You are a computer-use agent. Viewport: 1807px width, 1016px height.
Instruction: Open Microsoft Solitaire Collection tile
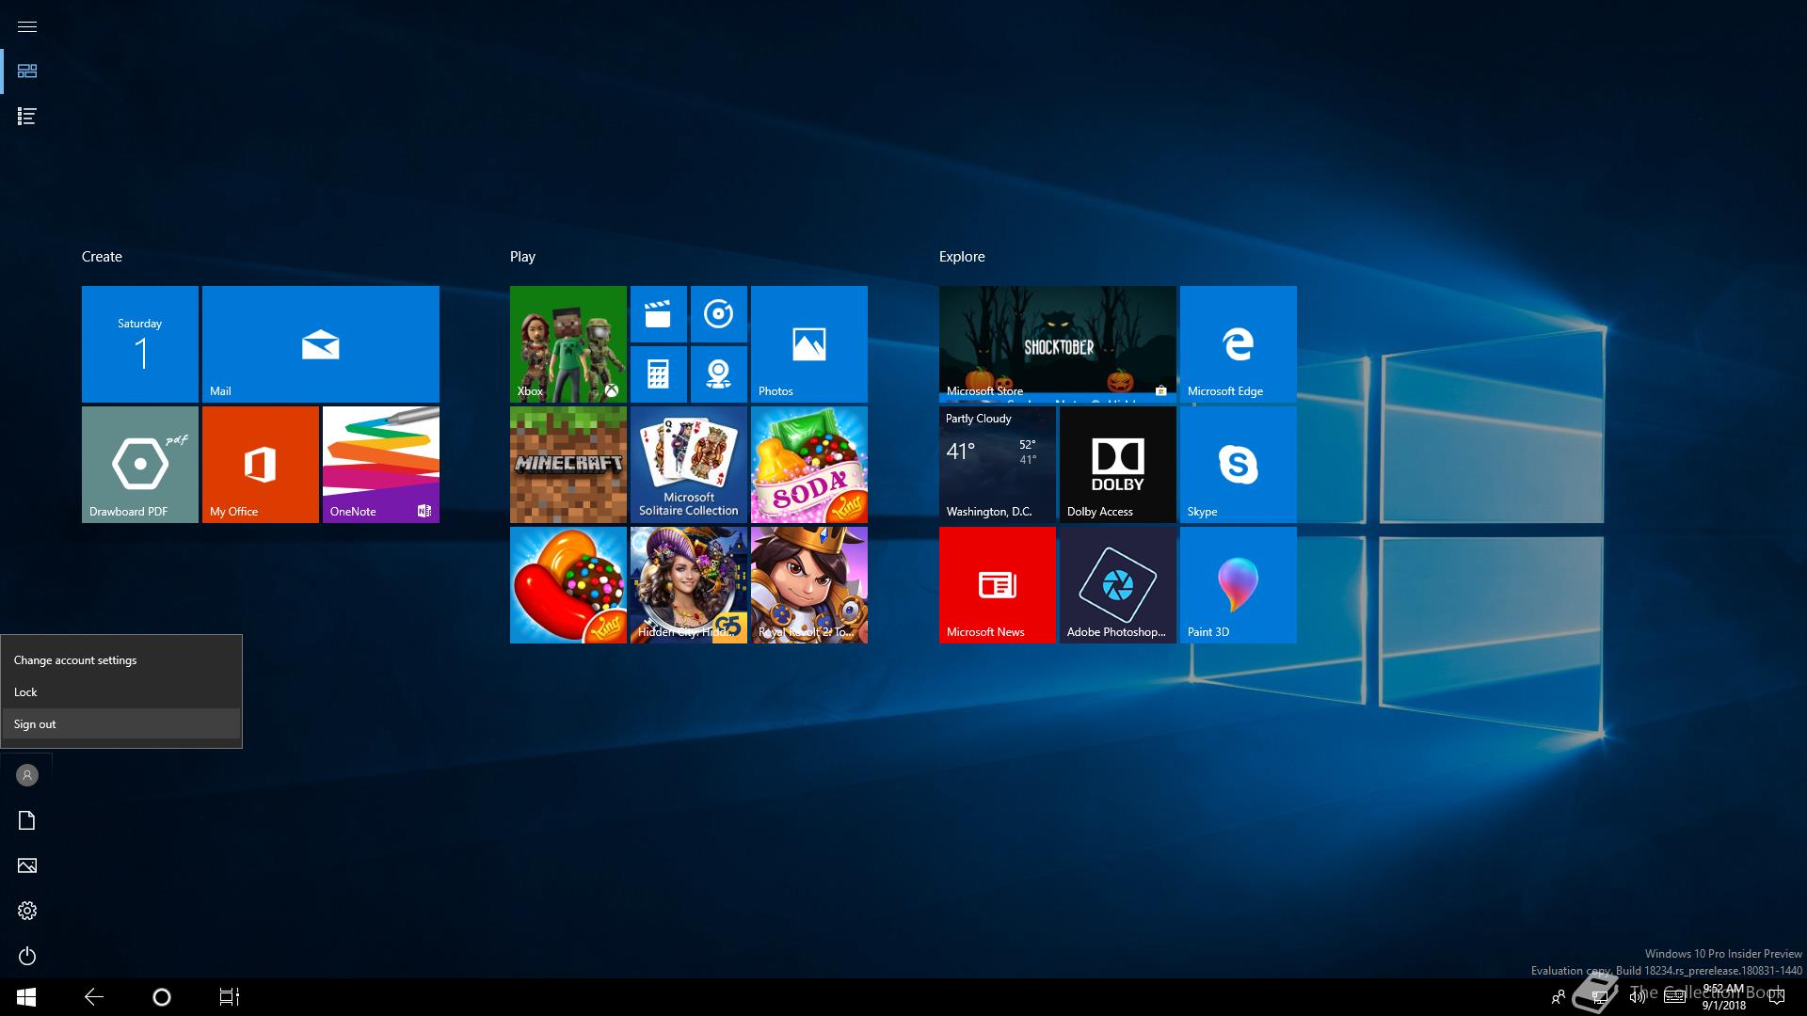click(689, 465)
